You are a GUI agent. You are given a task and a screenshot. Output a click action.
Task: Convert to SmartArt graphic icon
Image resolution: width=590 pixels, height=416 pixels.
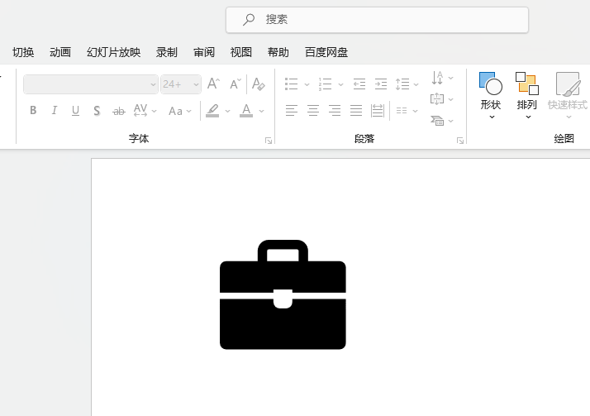tap(442, 121)
